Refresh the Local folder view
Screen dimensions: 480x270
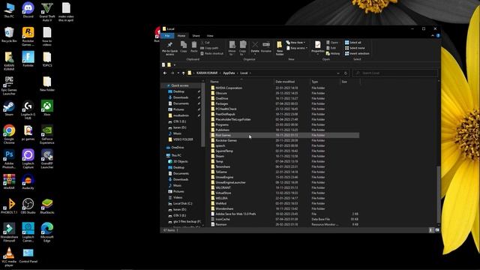pyautogui.click(x=346, y=73)
